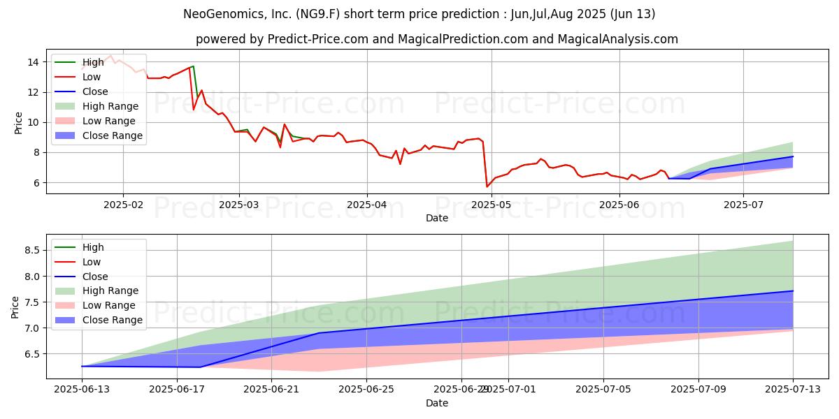Click the 8.5 price tick on bottom chart
Screen dimensions: 839x419
(x=30, y=250)
